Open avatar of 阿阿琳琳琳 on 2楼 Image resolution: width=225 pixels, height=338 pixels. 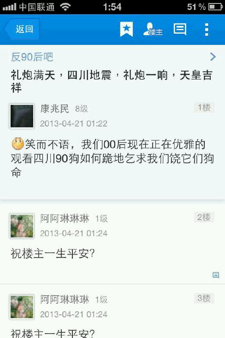pyautogui.click(x=22, y=226)
